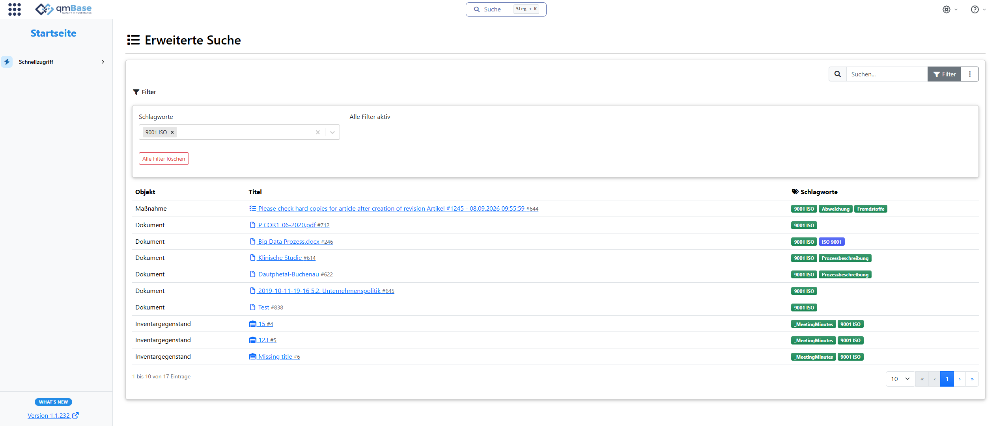The width and height of the screenshot is (997, 426).
Task: Open the Schlagworte dropdown arrow
Action: click(x=332, y=132)
